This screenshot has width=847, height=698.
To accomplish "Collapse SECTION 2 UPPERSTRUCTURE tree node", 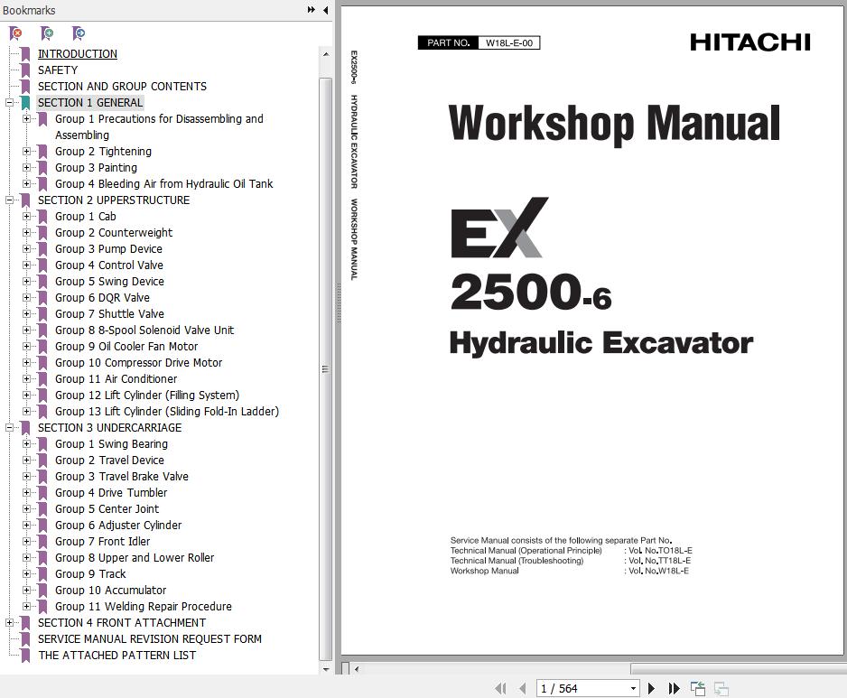I will pos(9,200).
